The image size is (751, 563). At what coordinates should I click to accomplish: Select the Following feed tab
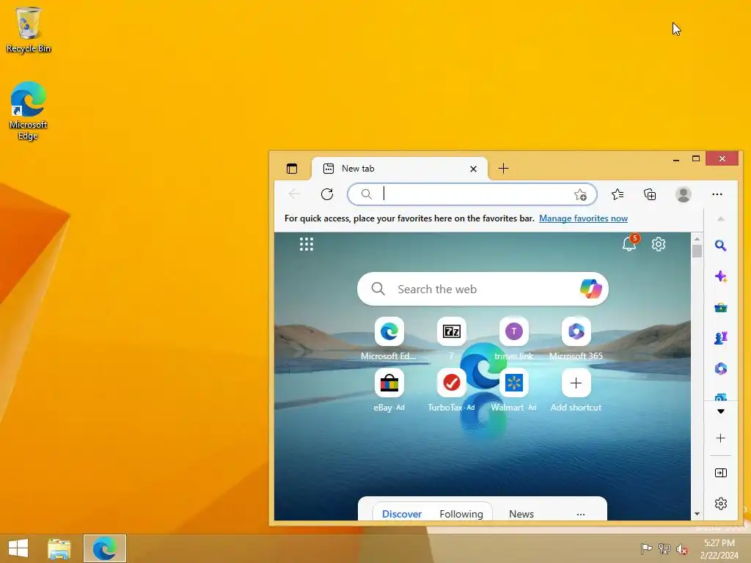(x=461, y=514)
